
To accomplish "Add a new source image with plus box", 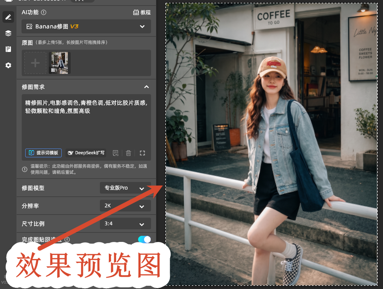I will [35, 63].
